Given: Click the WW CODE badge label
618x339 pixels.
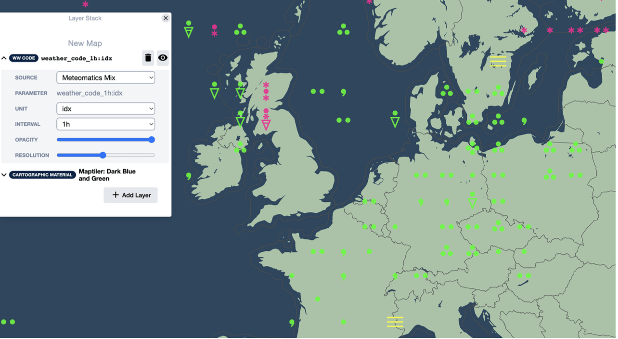Looking at the screenshot, I should pyautogui.click(x=24, y=58).
